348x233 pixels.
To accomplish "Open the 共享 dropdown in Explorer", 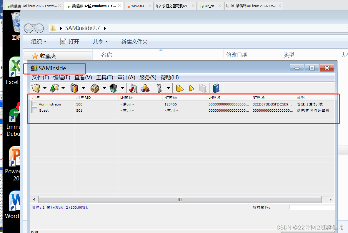I will tap(100, 41).
